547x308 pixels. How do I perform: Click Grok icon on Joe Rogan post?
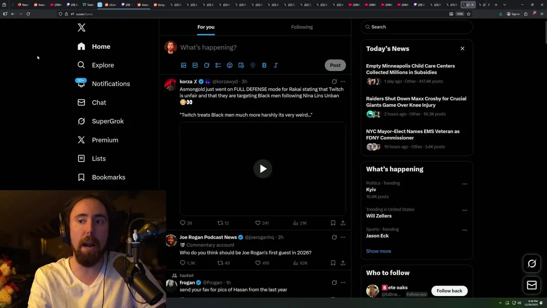click(x=334, y=237)
